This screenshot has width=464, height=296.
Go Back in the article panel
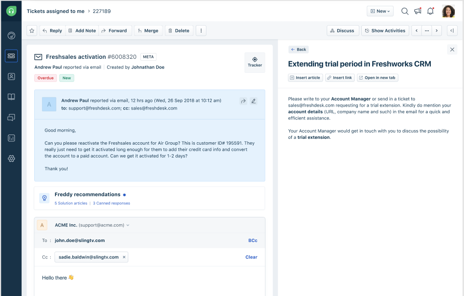(x=299, y=50)
